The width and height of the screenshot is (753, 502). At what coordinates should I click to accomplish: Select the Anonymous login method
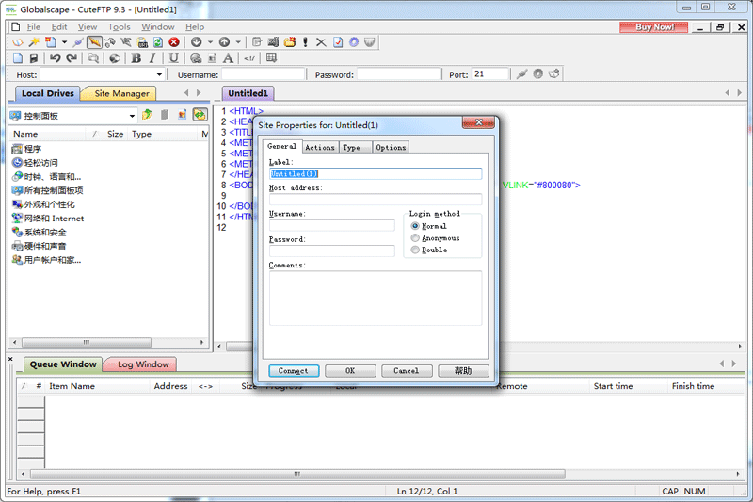click(415, 238)
